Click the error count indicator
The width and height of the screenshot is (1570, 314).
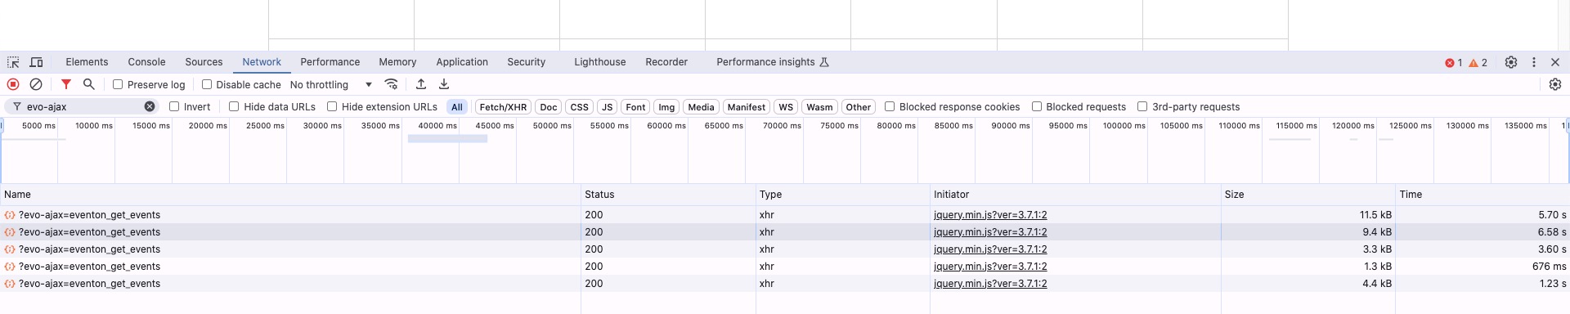click(1453, 63)
